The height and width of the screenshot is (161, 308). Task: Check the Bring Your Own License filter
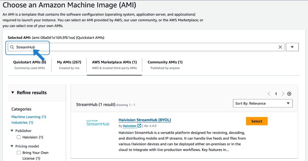click(19, 153)
